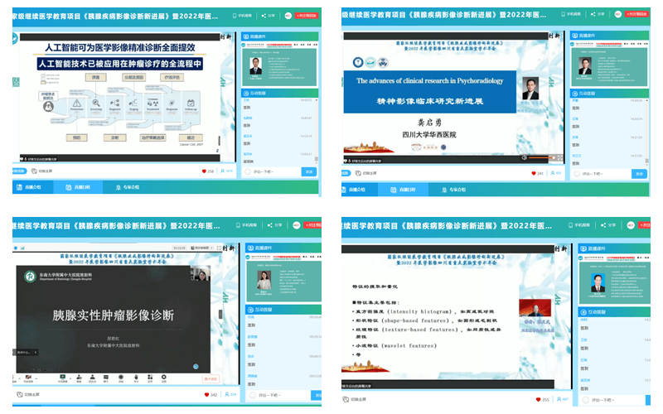The image size is (663, 414).
Task: Click round host avatar in the AI diagnosis slide panel
Action: [288, 16]
